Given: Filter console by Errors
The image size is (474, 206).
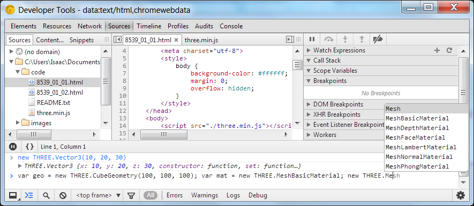Looking at the screenshot, I should 175,195.
